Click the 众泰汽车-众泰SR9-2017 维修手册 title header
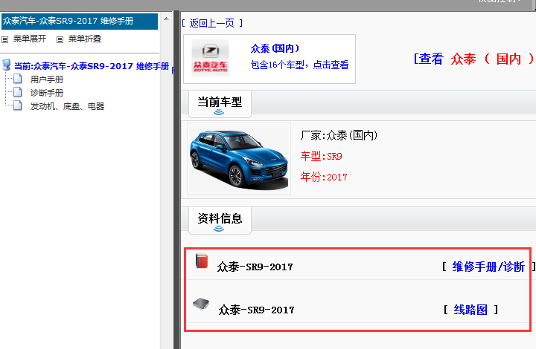 click(x=80, y=21)
